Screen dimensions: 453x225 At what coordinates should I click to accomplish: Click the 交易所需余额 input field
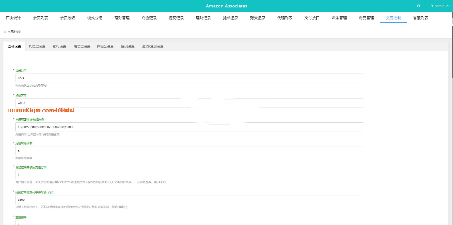click(189, 151)
